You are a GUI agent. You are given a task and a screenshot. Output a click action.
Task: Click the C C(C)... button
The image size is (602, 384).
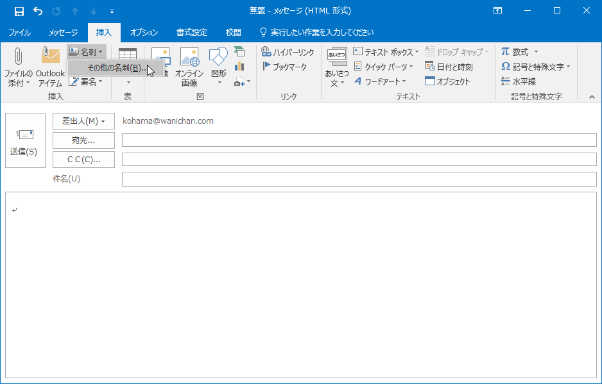point(83,160)
